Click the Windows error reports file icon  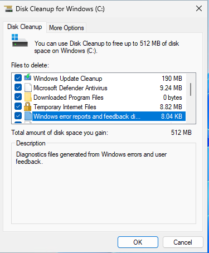click(x=28, y=116)
